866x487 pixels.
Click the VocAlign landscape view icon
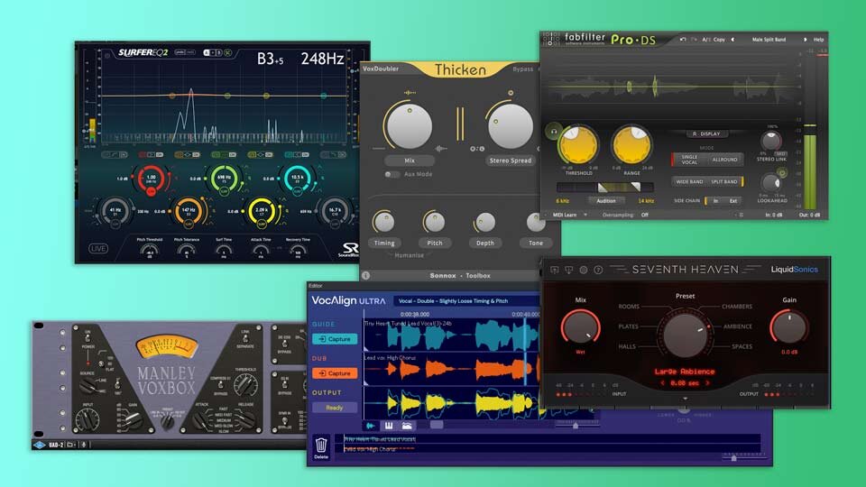(407, 425)
